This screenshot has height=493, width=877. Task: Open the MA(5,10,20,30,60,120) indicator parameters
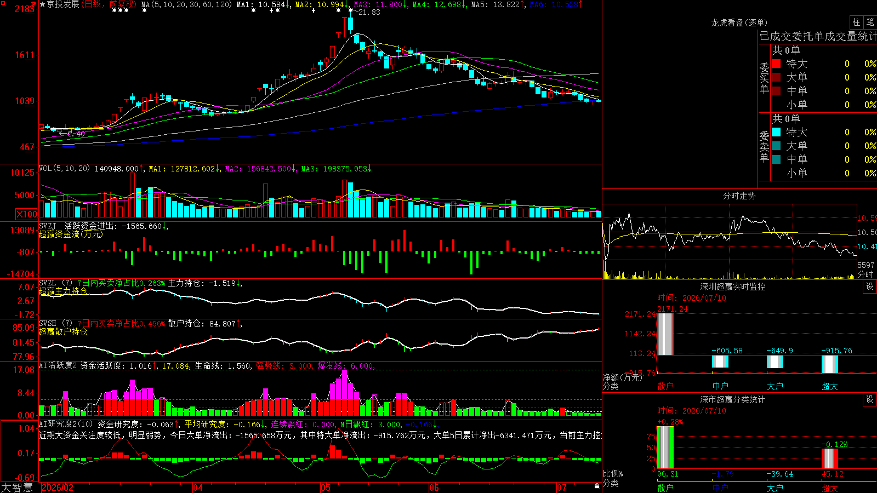[186, 4]
